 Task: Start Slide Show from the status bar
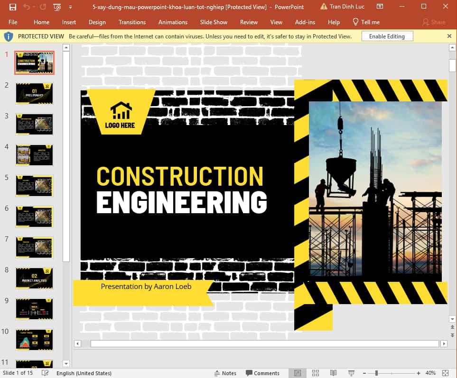tap(351, 373)
